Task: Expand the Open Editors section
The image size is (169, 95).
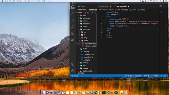Action: point(87,10)
